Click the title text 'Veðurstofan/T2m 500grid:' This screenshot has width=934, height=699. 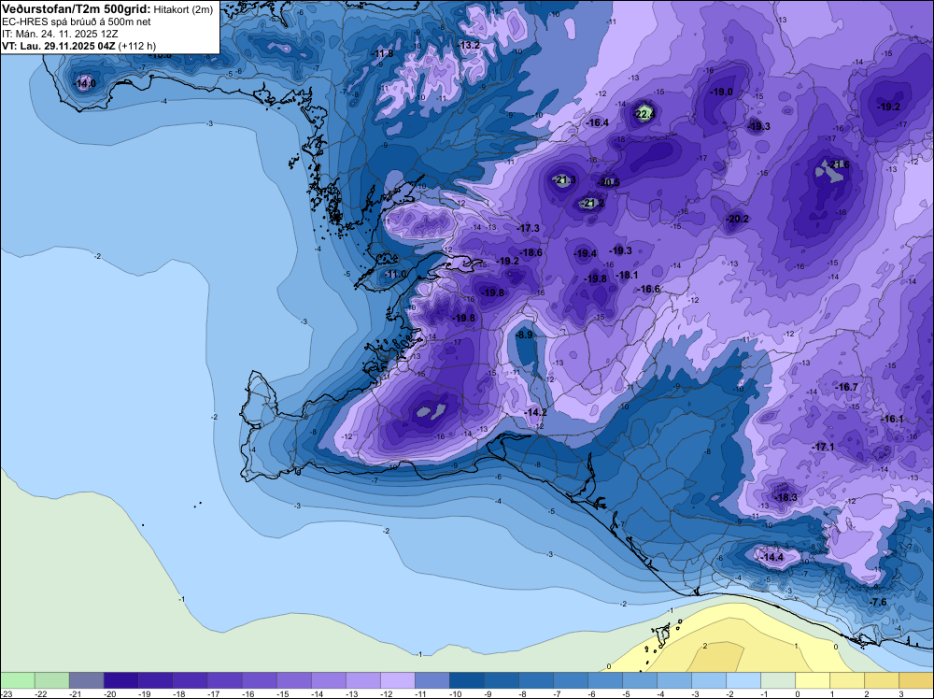coord(77,8)
